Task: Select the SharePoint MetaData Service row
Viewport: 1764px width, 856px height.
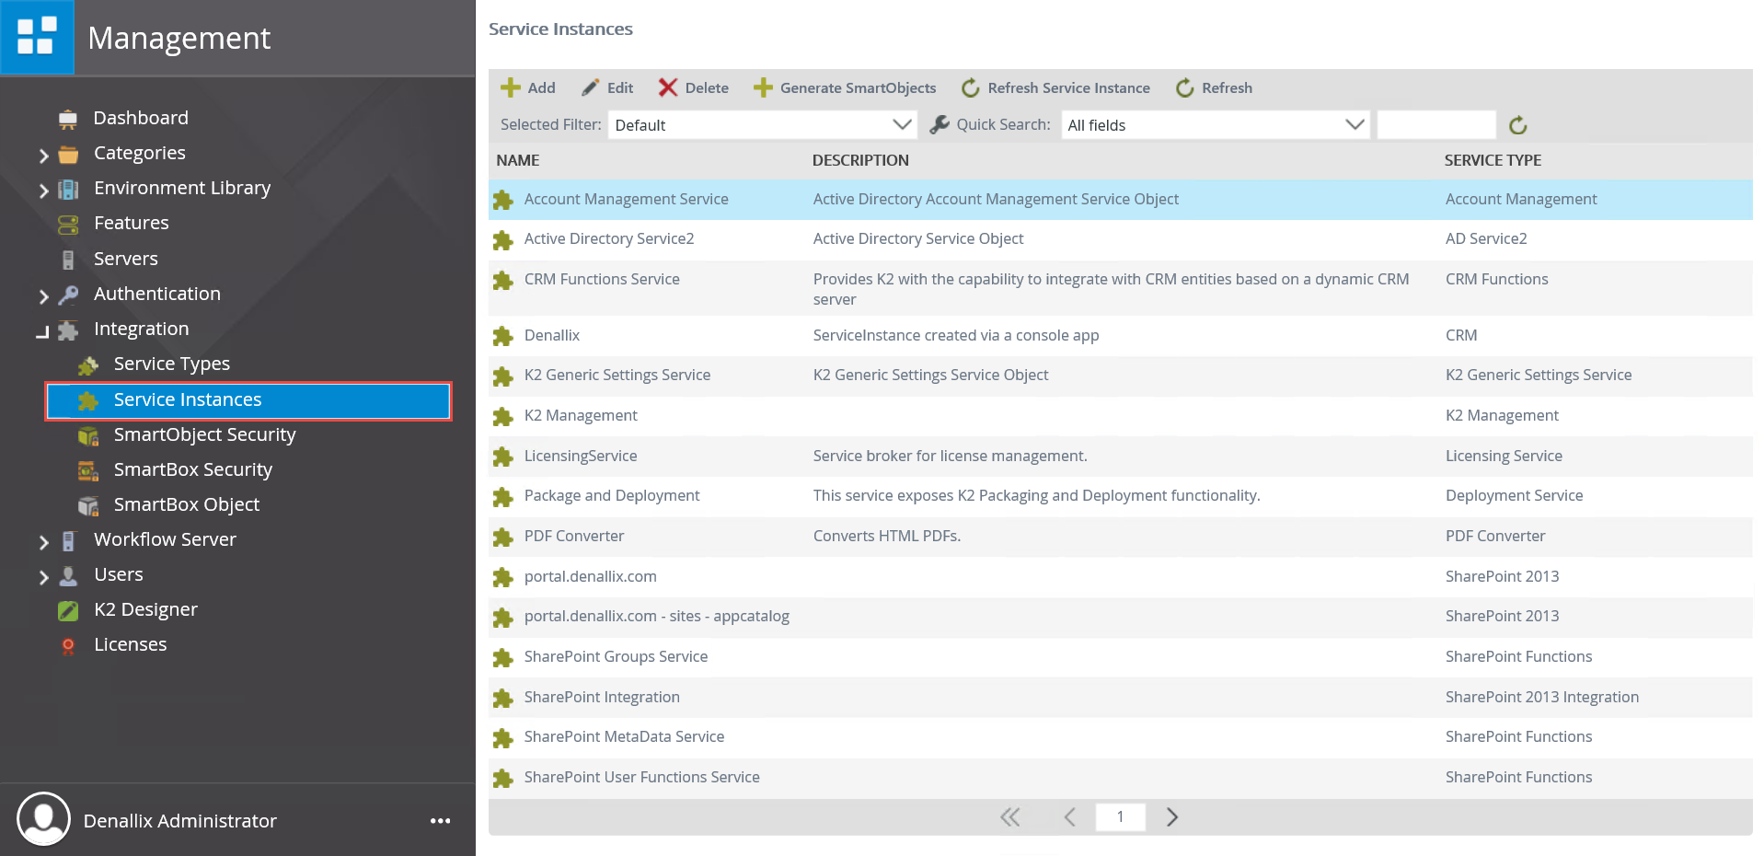Action: 1120,737
